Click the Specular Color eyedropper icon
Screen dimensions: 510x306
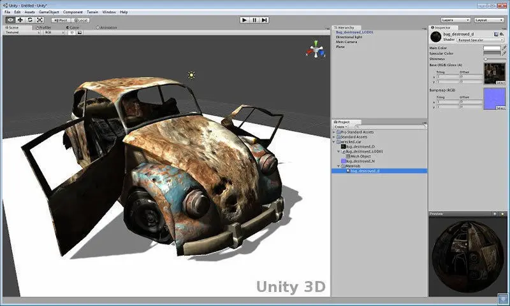click(504, 53)
